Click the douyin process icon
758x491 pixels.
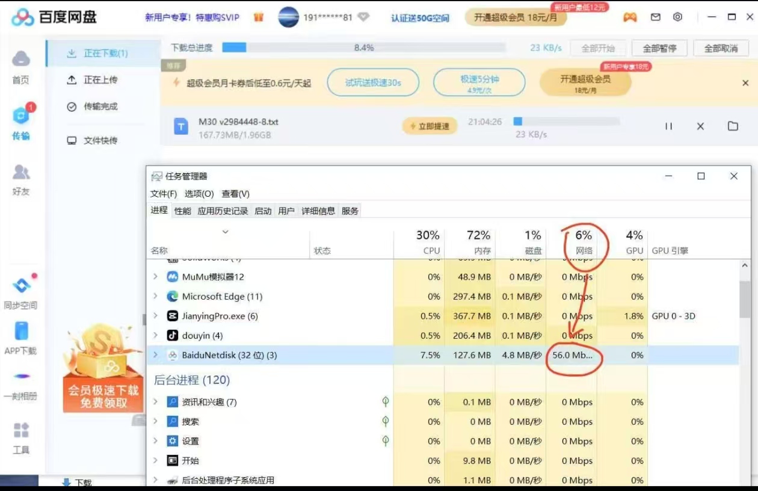point(173,335)
